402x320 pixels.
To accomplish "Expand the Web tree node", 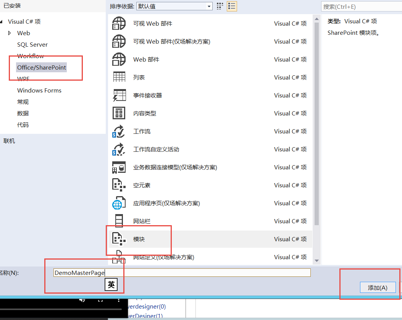I will click(10, 33).
